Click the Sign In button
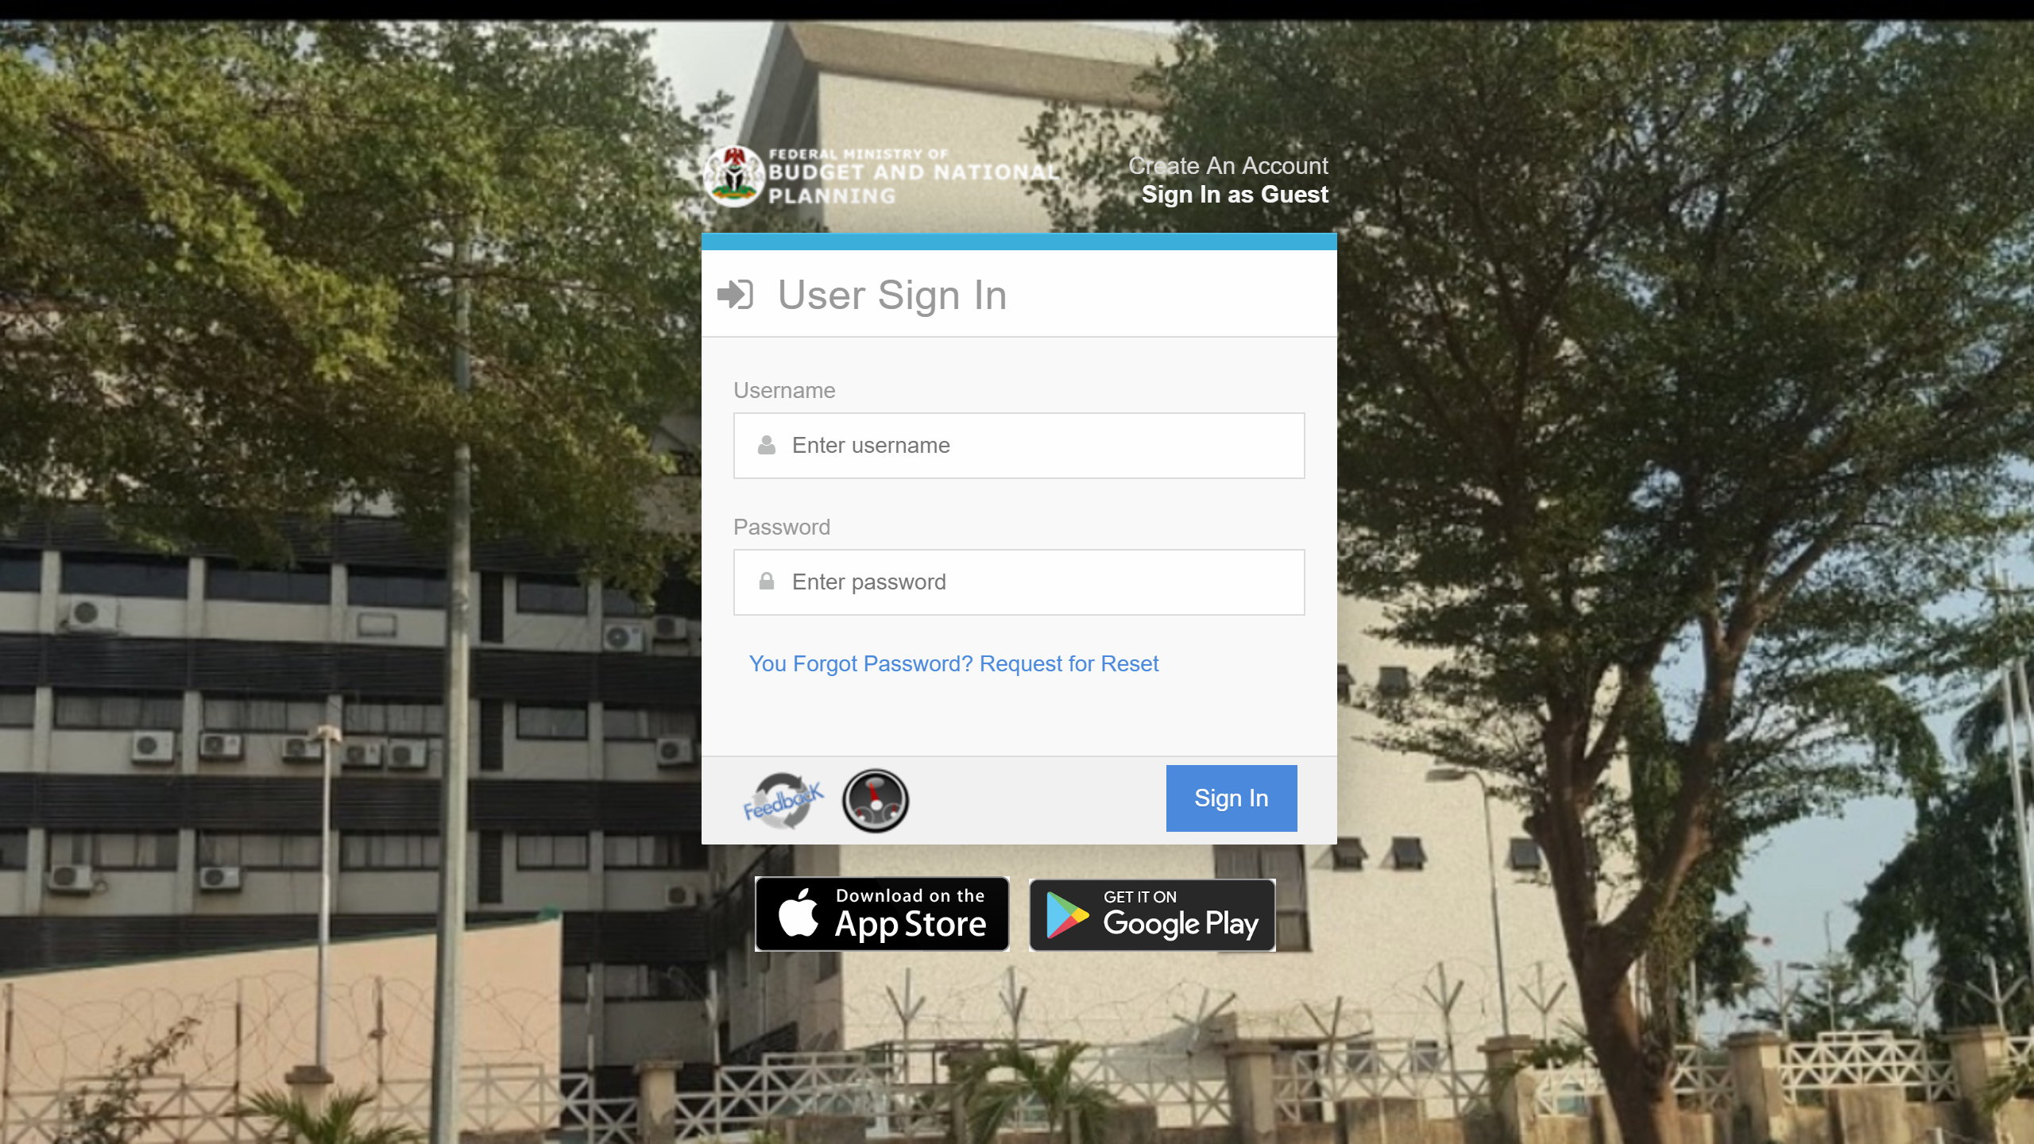Viewport: 2034px width, 1144px height. 1229,796
